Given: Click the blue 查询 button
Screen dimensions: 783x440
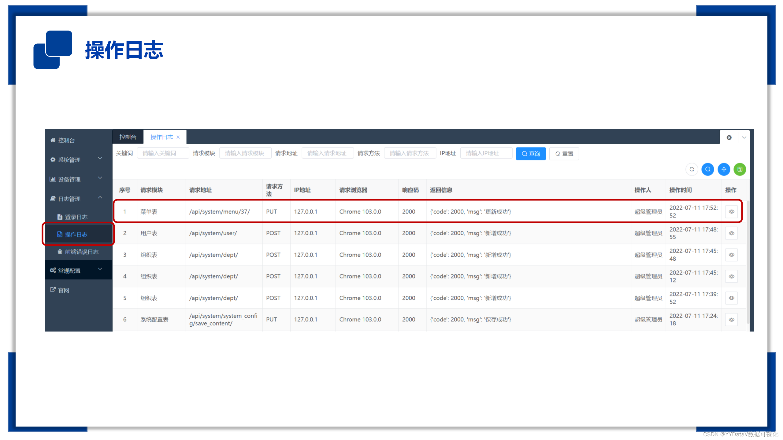Looking at the screenshot, I should 531,154.
